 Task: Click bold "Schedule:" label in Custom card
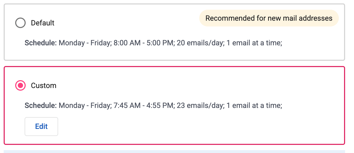click(41, 105)
